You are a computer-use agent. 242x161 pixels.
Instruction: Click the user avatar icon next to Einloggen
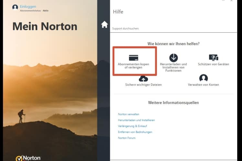coord(15,7)
